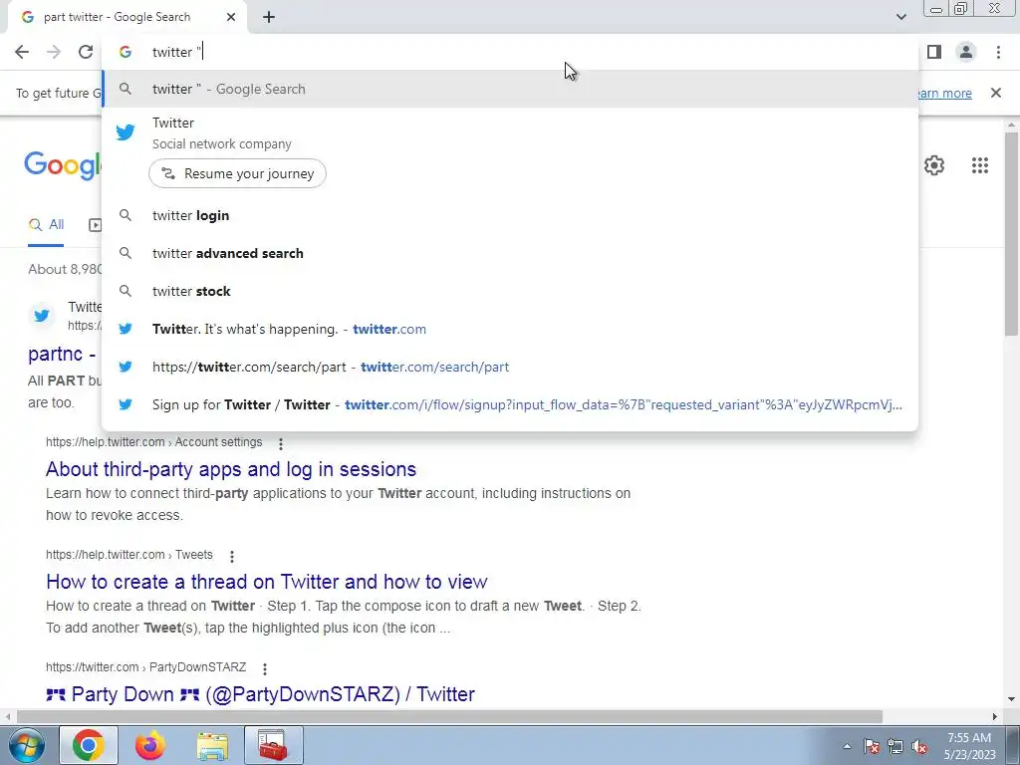1020x765 pixels.
Task: Launch Firefox from the taskbar
Action: point(150,745)
